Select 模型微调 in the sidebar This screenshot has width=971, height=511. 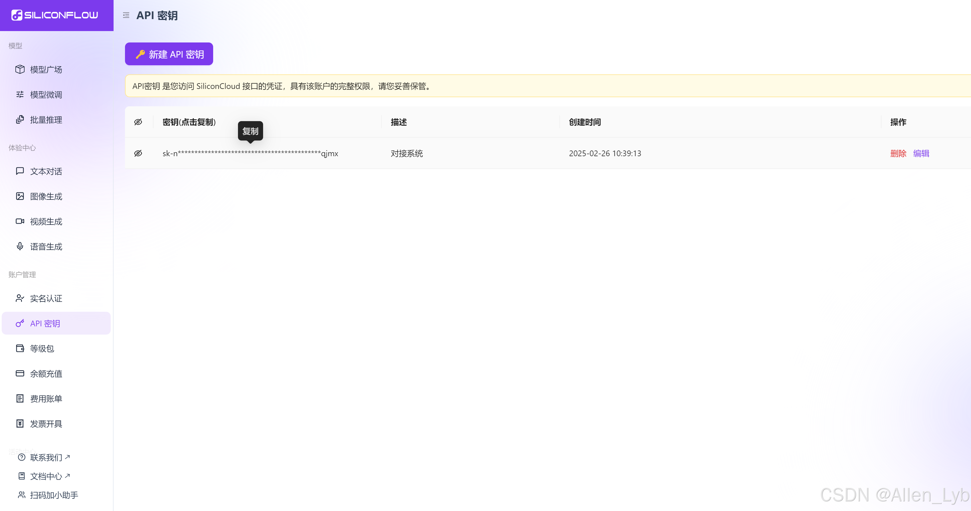tap(46, 95)
